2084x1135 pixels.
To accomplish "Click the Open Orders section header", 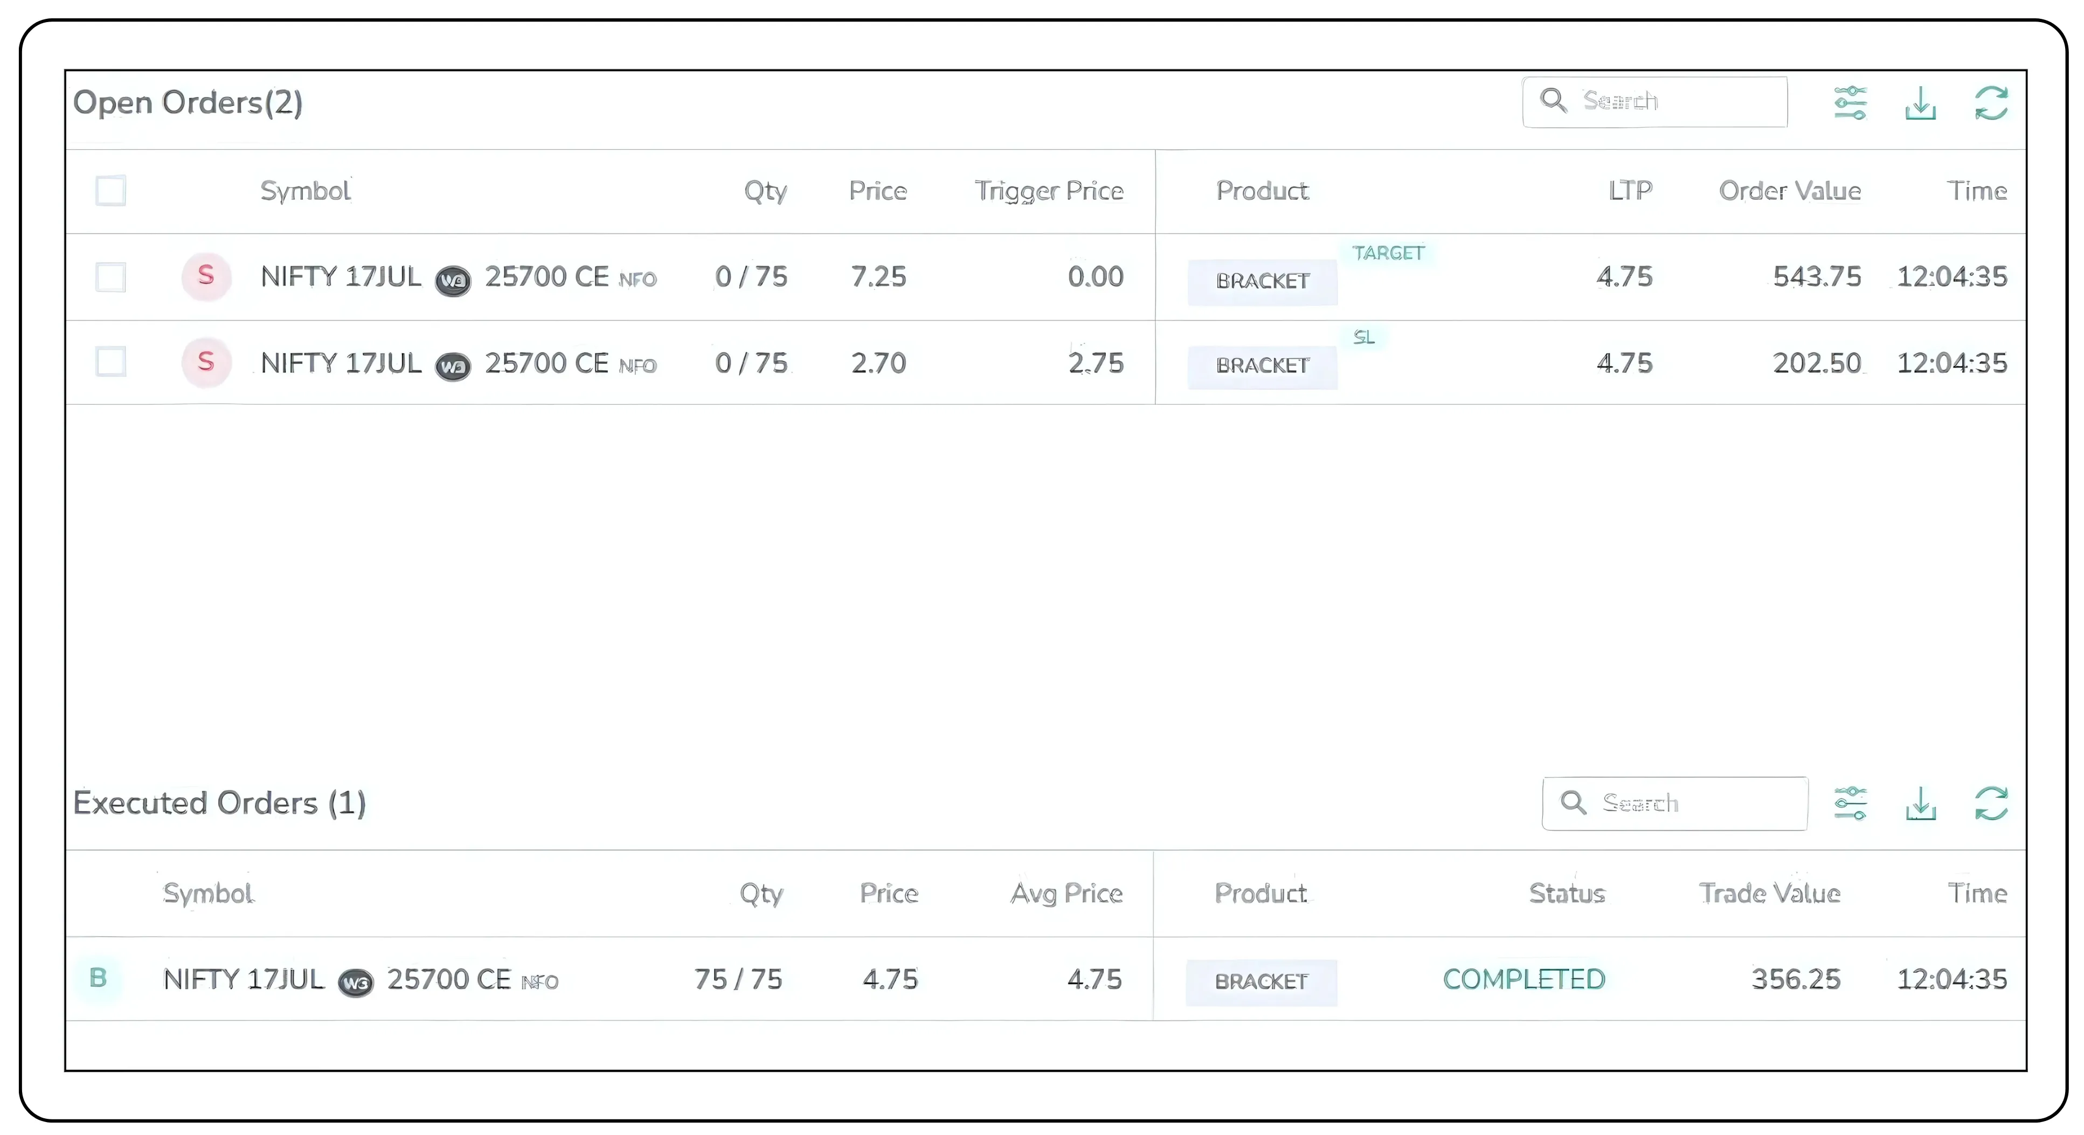I will (188, 102).
